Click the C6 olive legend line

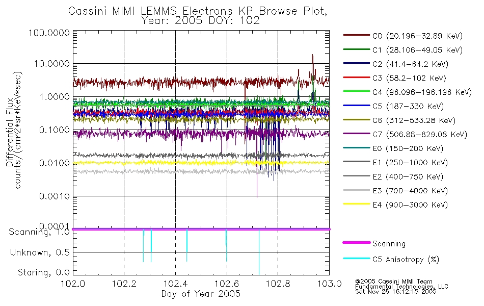tap(357, 120)
